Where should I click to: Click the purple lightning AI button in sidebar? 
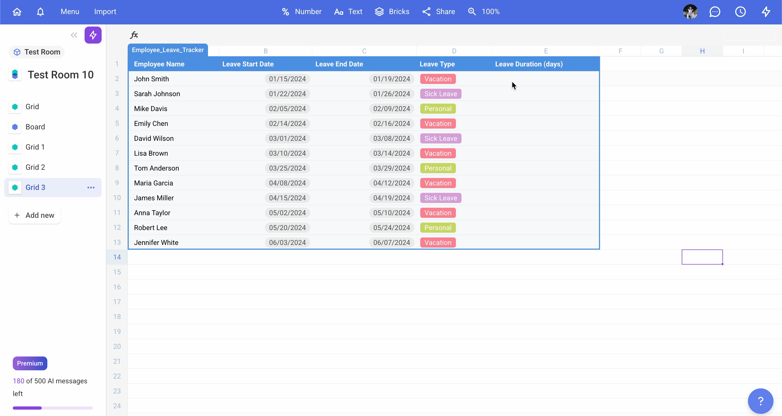tap(93, 35)
